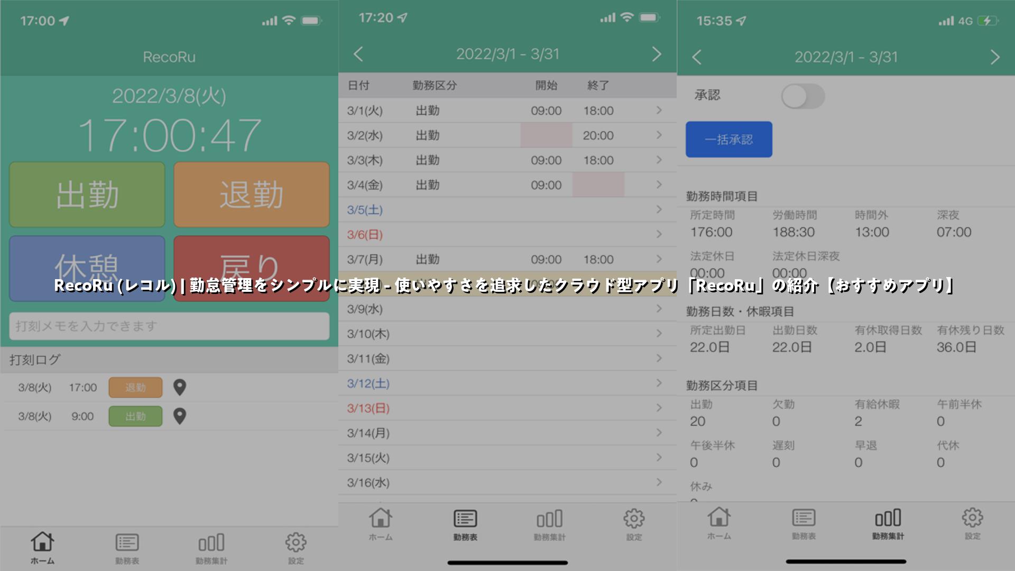Go to next month in right screen

tap(995, 57)
